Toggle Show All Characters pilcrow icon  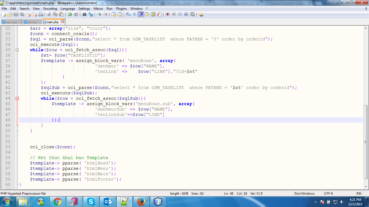point(134,14)
